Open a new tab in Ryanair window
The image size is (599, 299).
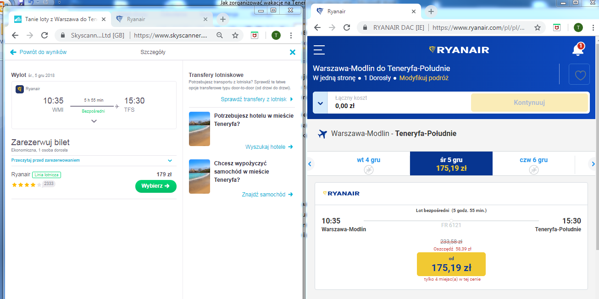(431, 11)
